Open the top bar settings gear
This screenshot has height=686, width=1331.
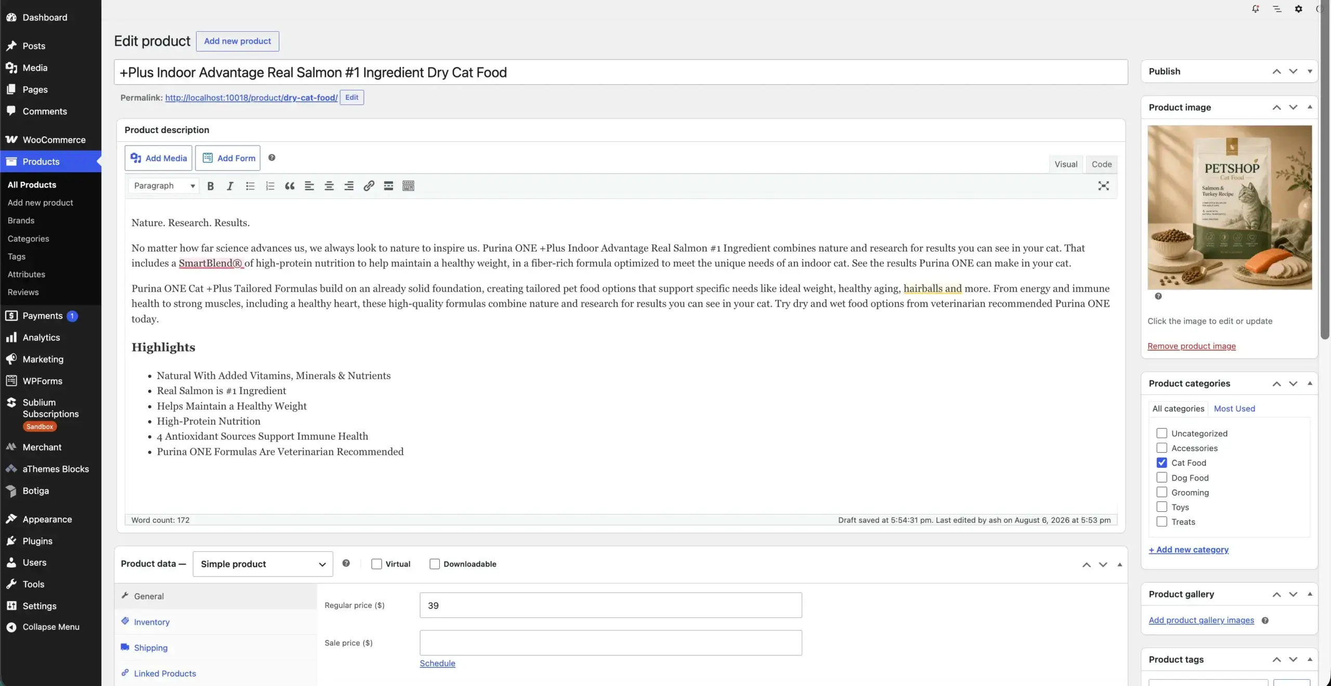pos(1298,9)
